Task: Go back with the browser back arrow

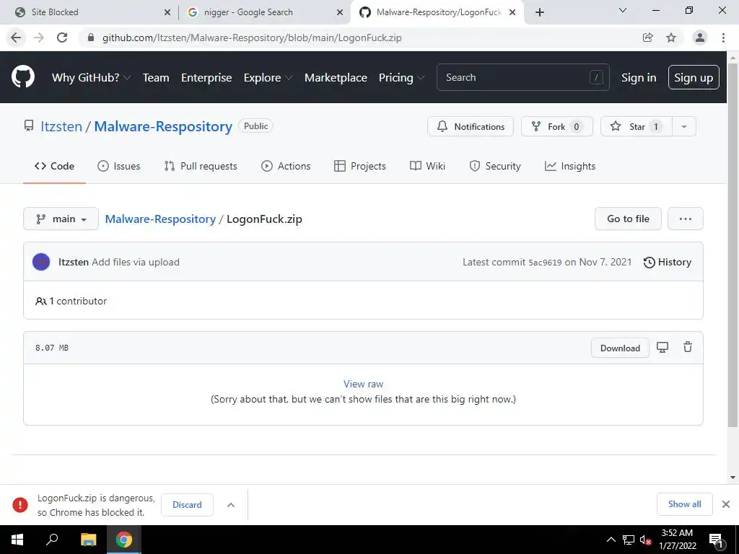Action: coord(16,38)
